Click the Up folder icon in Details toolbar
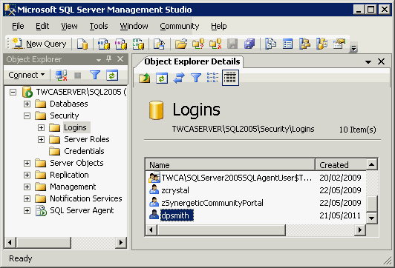 coord(144,78)
